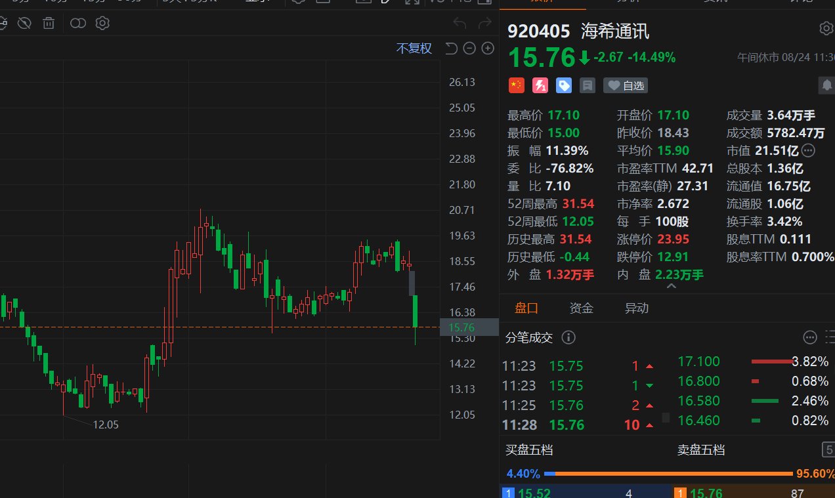Click the 买盘五档 header
The width and height of the screenshot is (835, 498).
(529, 450)
